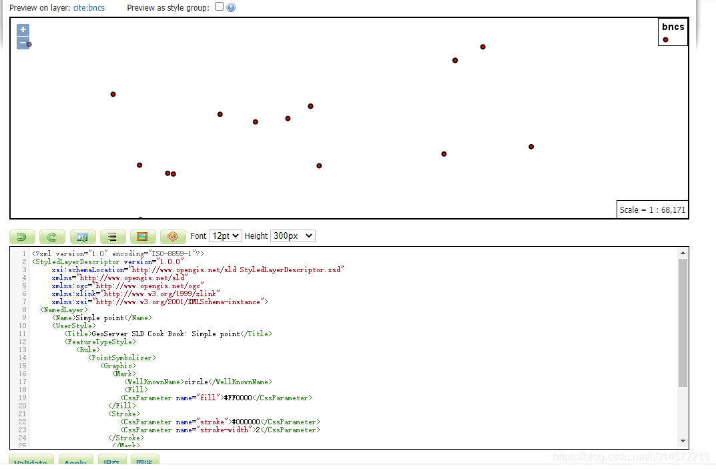Click the 'Preview on layer:' label

(x=40, y=8)
